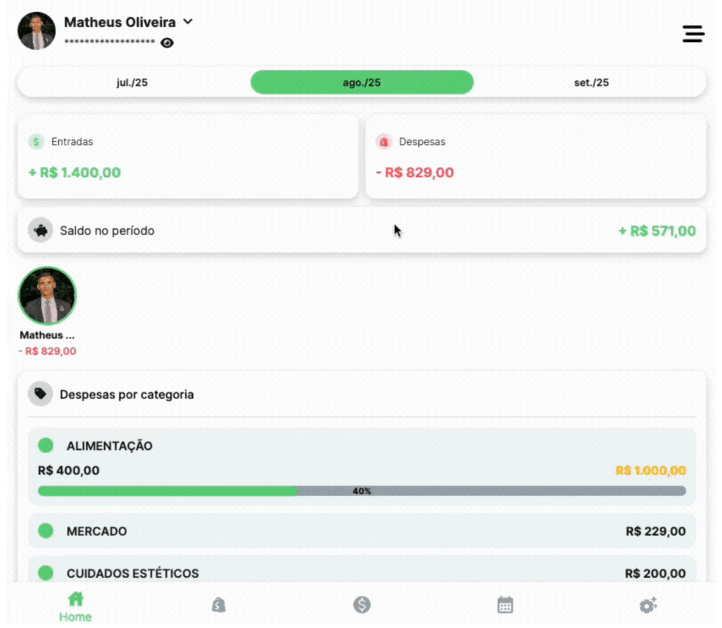722x628 pixels.
Task: Open the Entradas card
Action: click(188, 156)
